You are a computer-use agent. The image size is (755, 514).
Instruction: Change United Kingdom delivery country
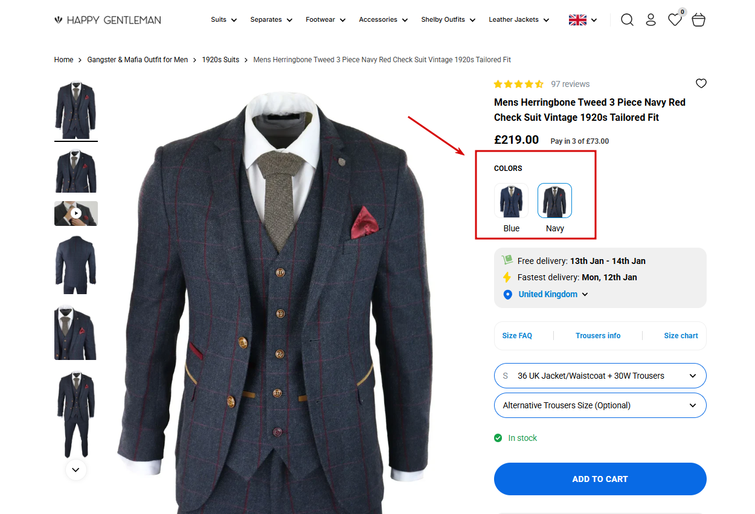tap(553, 294)
